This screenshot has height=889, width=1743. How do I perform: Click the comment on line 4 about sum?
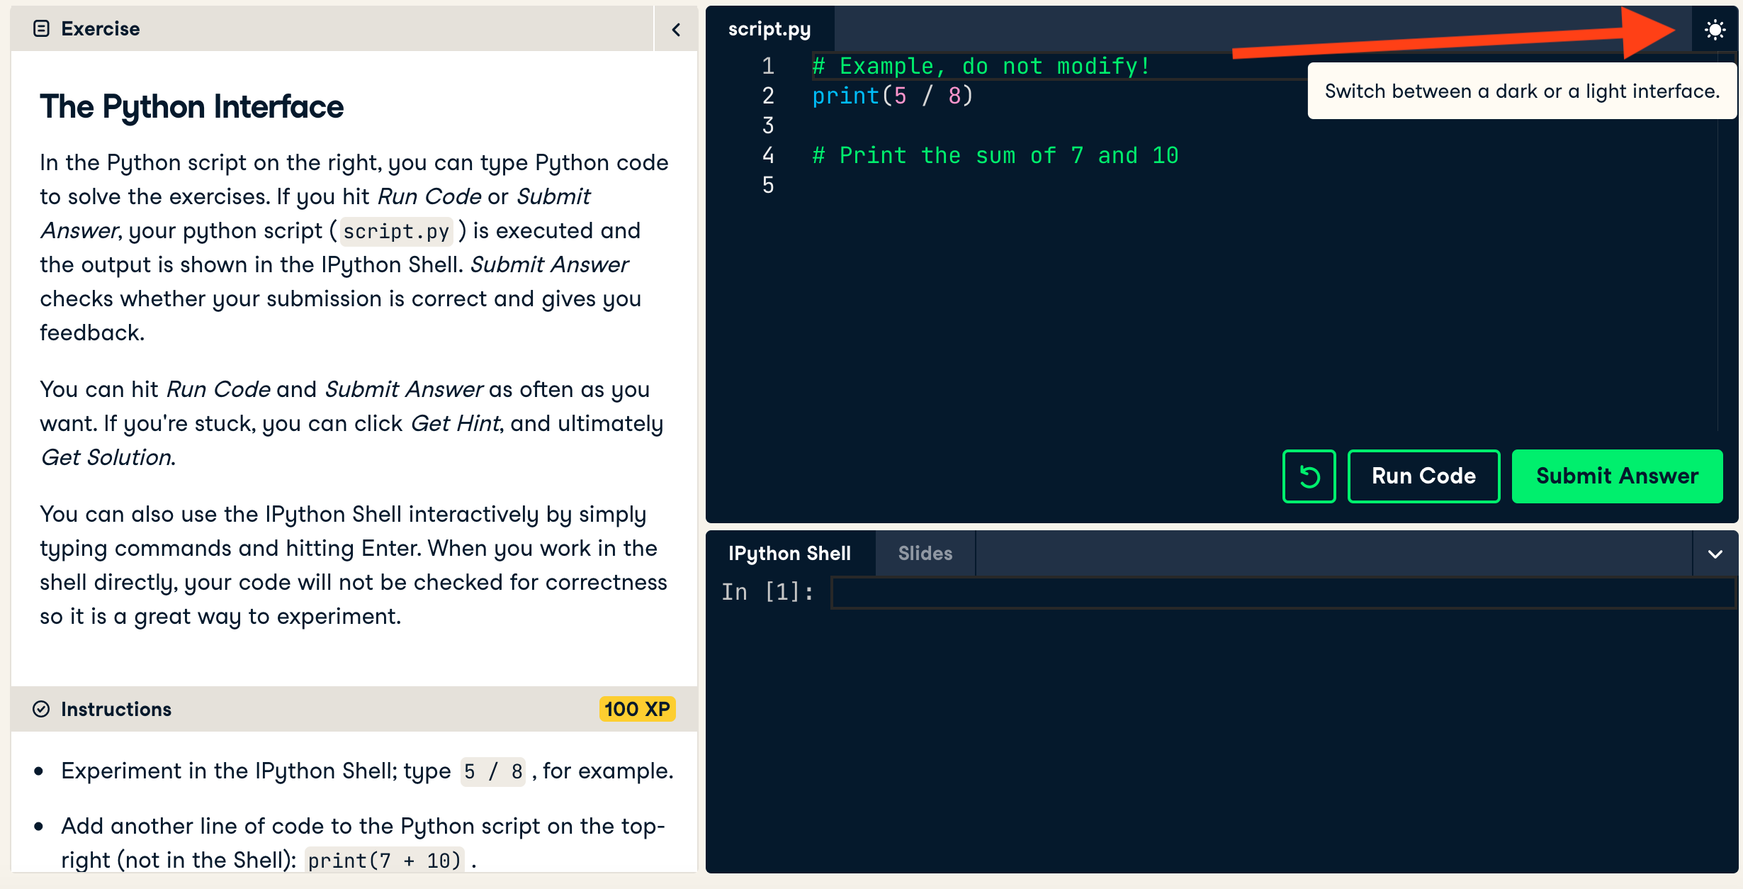click(x=995, y=156)
